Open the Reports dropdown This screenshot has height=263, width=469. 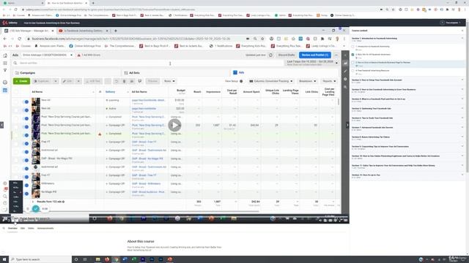(329, 81)
